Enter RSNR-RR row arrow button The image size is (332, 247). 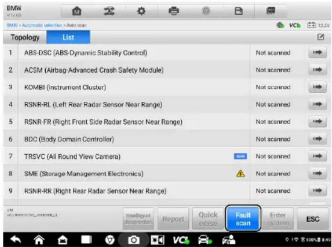pos(317,191)
